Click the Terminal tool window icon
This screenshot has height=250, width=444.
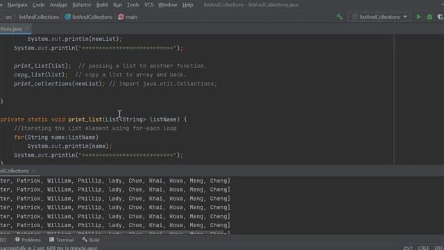(51, 240)
